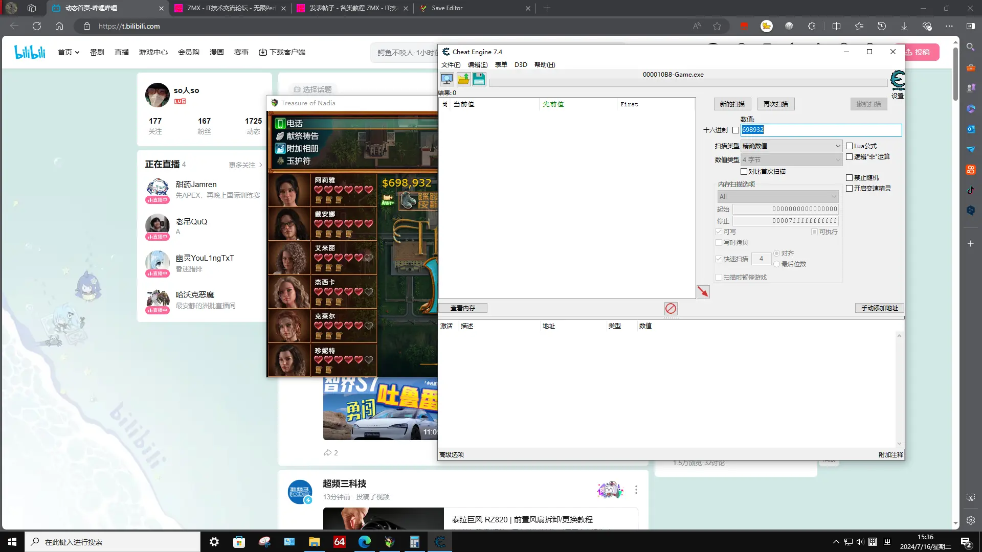This screenshot has height=552, width=982.
Task: Click 查看内存 button
Action: (x=462, y=308)
